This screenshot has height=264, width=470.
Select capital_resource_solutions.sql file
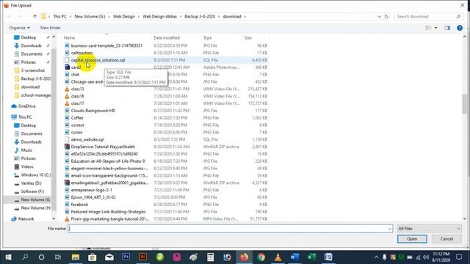(98, 60)
